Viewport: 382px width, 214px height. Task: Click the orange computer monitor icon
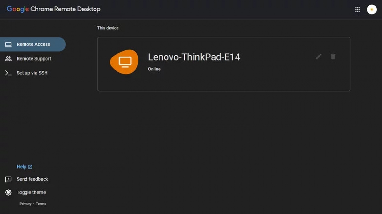click(124, 62)
